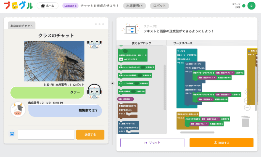Click the cow avatar of ウシ
The width and height of the screenshot is (261, 157).
(x=18, y=110)
